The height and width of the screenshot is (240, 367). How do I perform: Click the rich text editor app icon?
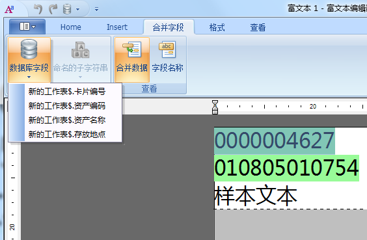tap(9, 9)
